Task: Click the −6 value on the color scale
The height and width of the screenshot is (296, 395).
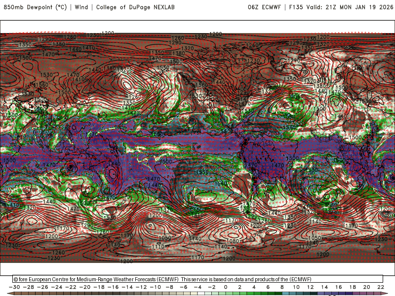Action: point(184,287)
